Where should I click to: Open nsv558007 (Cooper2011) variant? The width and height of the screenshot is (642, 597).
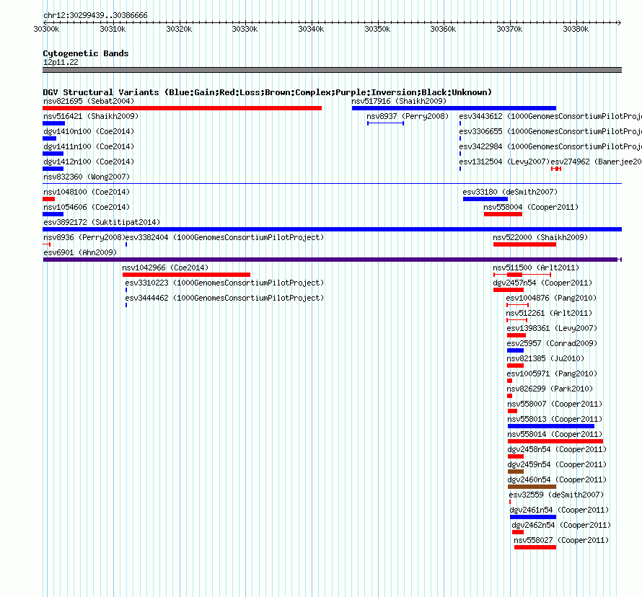pos(555,404)
